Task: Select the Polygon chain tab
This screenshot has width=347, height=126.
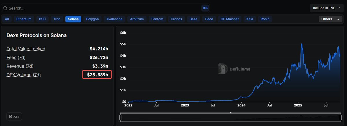Action: (92, 19)
